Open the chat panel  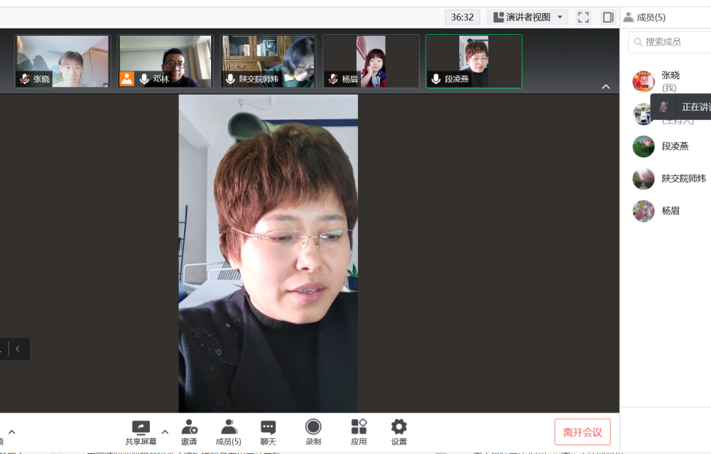[x=268, y=432]
